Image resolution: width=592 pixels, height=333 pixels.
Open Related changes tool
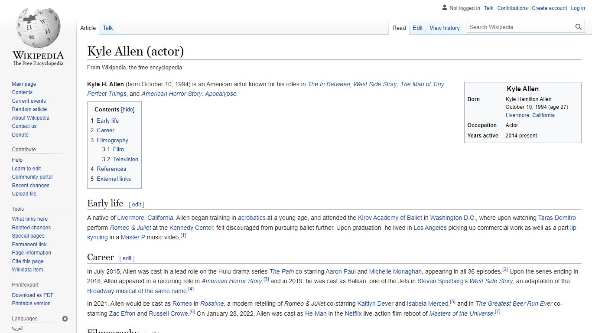(x=31, y=228)
